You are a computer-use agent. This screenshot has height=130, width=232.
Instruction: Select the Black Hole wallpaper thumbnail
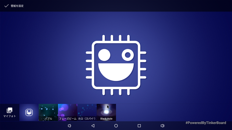coord(106,112)
